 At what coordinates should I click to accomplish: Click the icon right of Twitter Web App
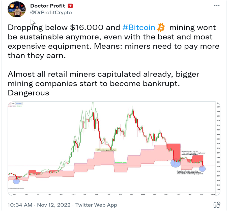click(217, 204)
